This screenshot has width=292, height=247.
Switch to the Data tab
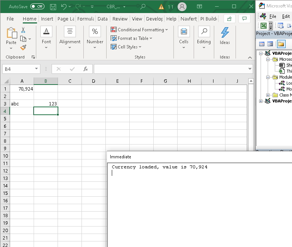pos(102,19)
